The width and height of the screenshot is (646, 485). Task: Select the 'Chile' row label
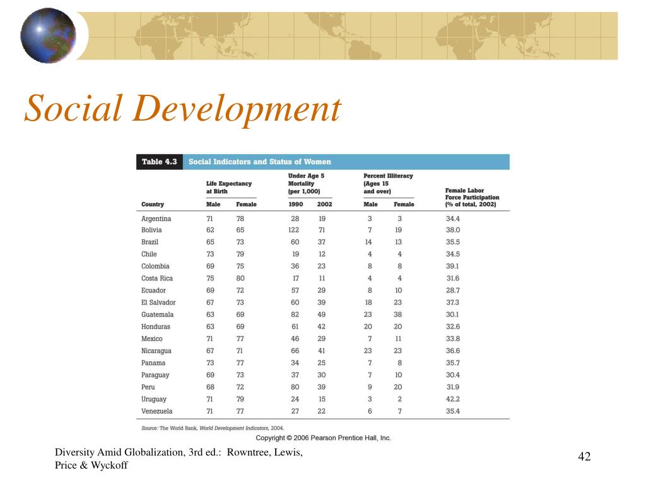click(x=149, y=254)
